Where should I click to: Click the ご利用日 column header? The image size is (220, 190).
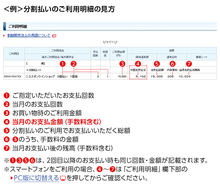(x=14, y=54)
